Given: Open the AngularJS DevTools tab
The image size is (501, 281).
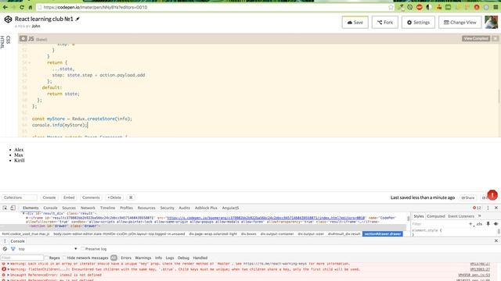Looking at the screenshot, I should pyautogui.click(x=230, y=208).
